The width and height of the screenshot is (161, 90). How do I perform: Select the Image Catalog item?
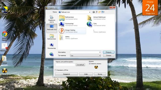pos(72,31)
